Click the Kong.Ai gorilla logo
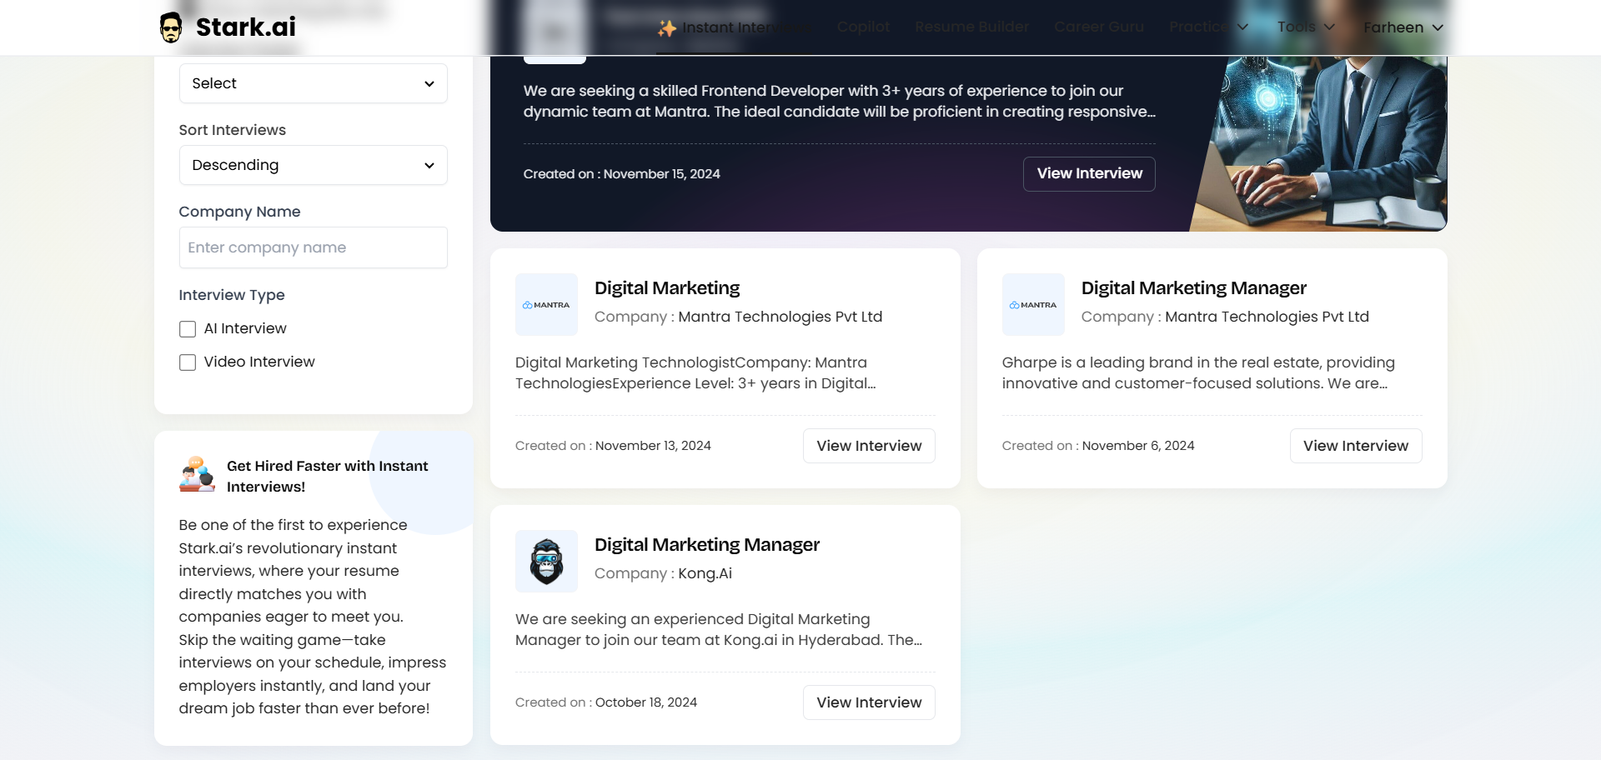This screenshot has height=760, width=1601. tap(546, 562)
